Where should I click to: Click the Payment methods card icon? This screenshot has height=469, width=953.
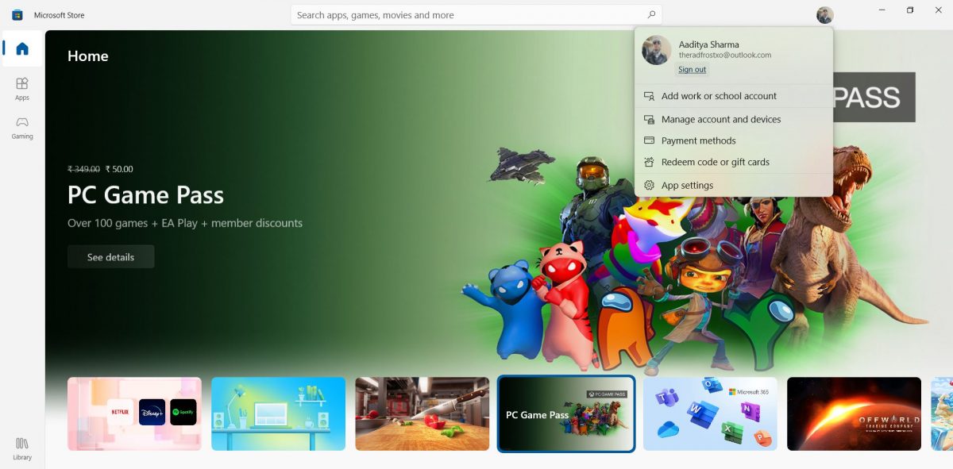tap(649, 140)
